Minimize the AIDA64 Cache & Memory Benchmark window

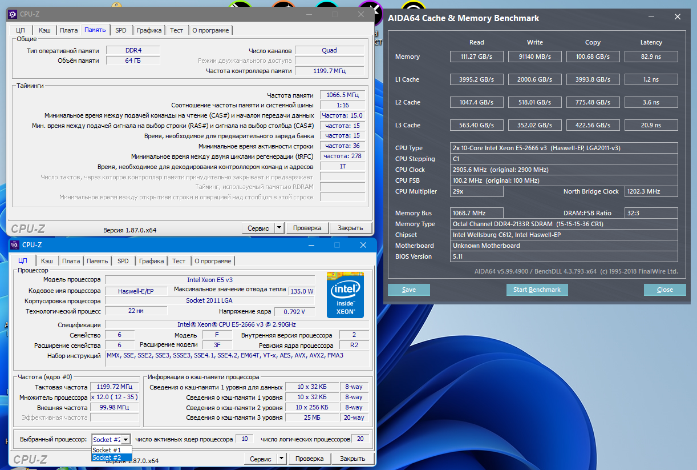click(651, 17)
